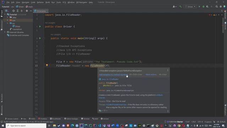
Task: Open Version Control tool window
Action: [12, 119]
